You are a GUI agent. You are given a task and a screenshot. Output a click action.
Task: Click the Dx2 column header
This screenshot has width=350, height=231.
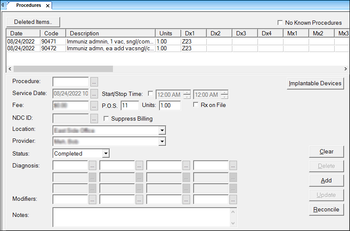220,33
